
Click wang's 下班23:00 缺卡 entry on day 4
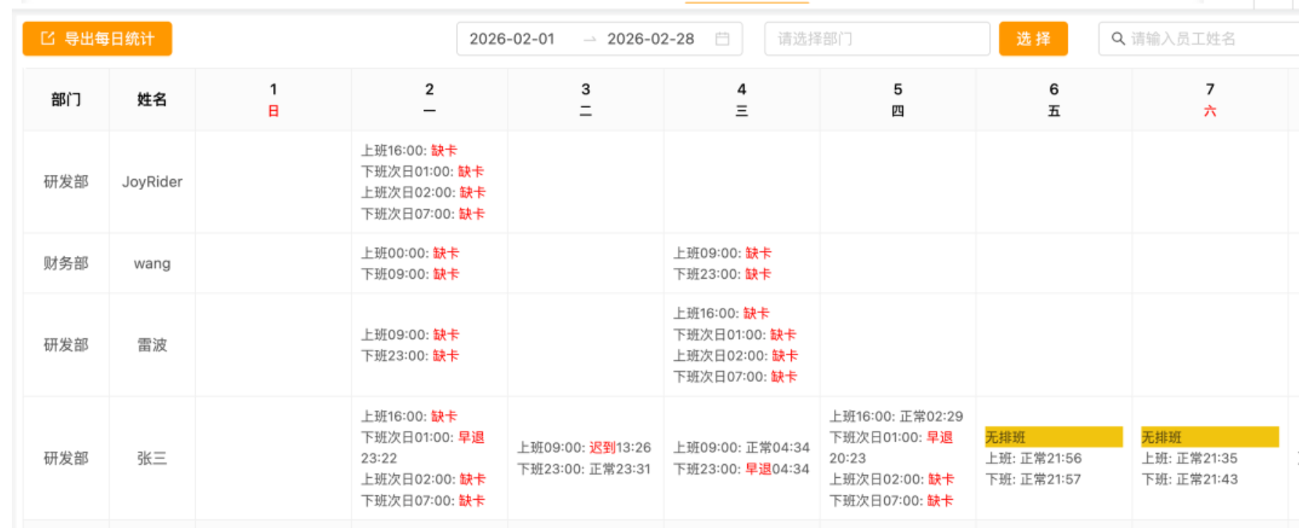(x=722, y=274)
